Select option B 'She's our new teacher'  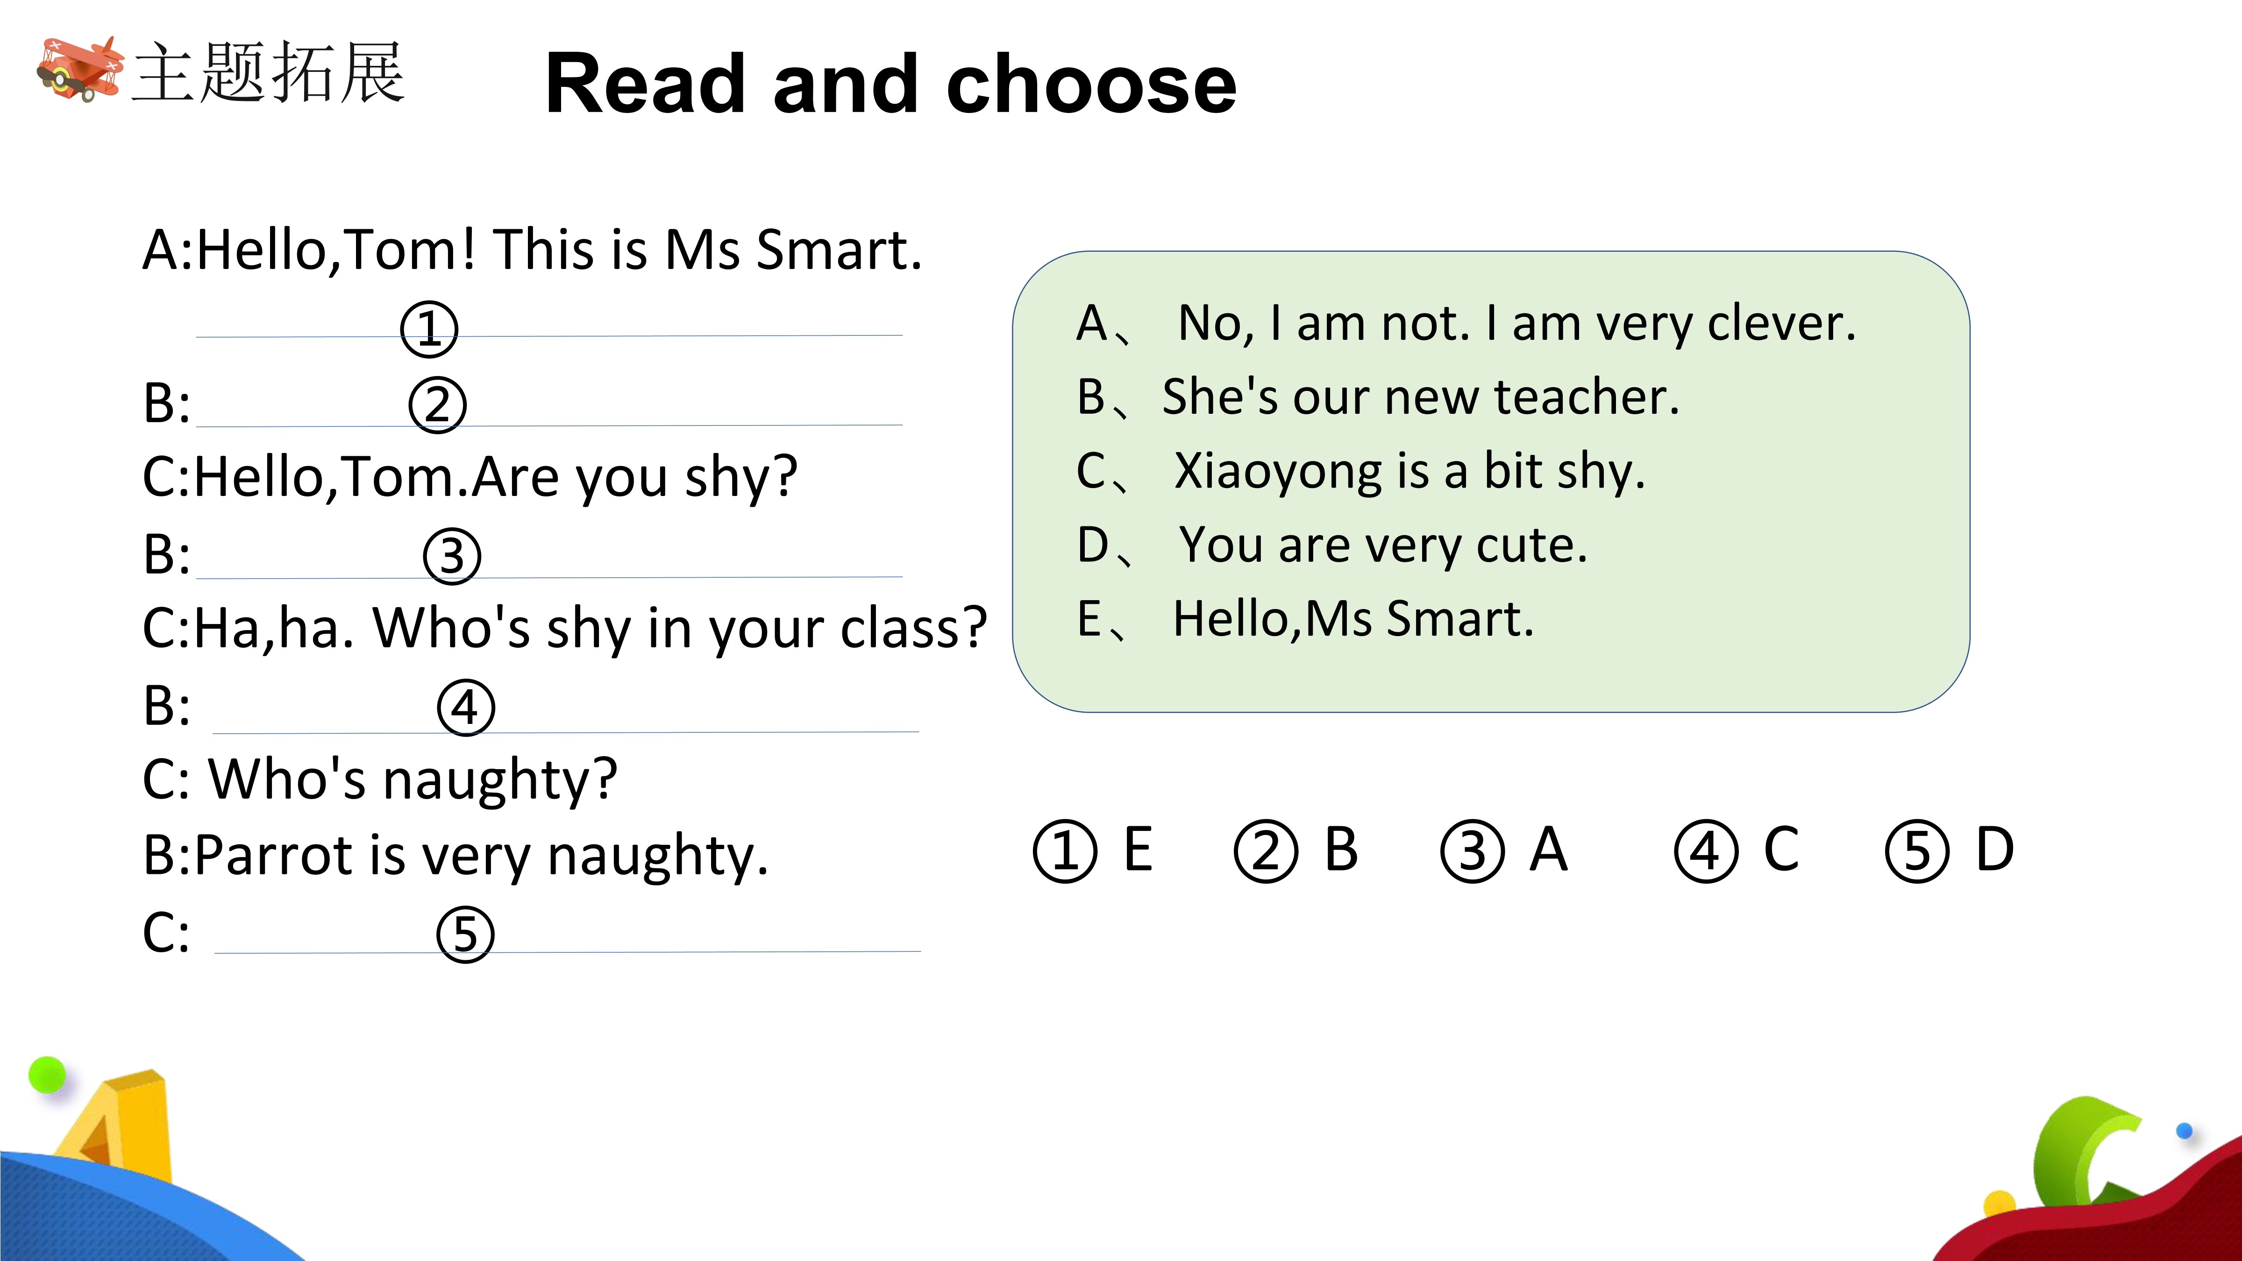pyautogui.click(x=1378, y=398)
